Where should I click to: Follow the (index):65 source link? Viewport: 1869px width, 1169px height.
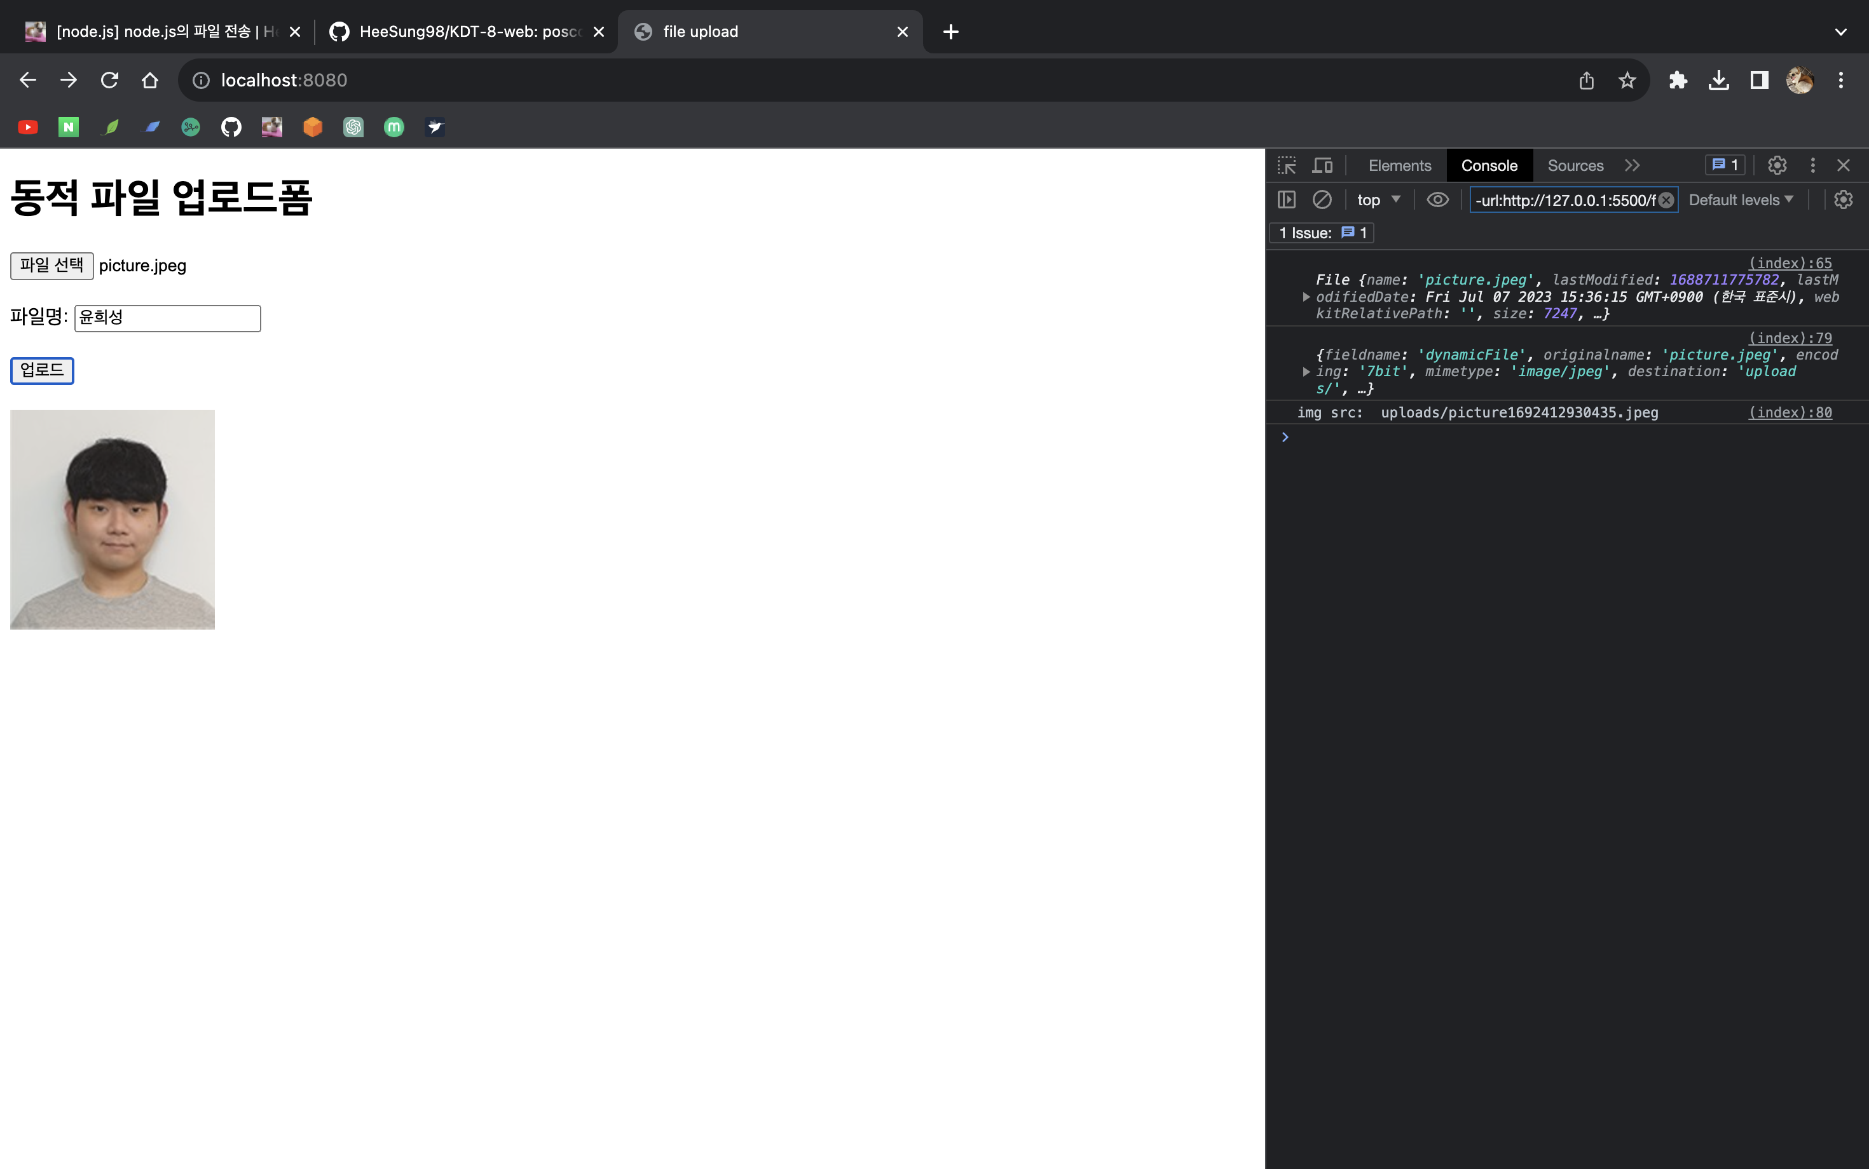click(1790, 263)
